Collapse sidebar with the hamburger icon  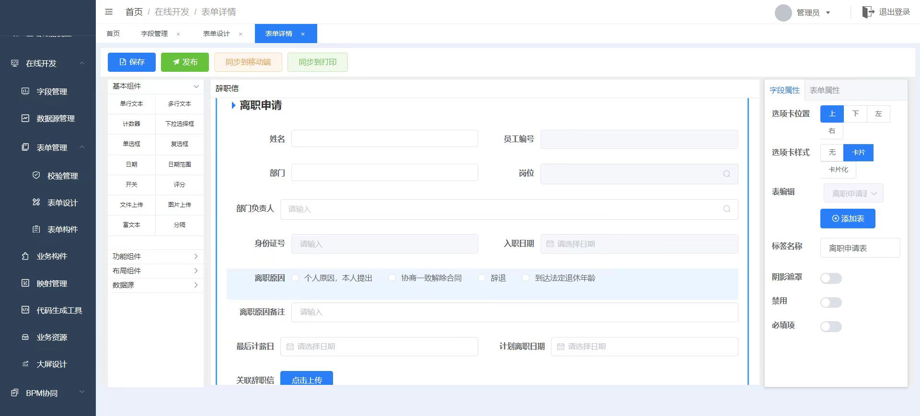[x=109, y=12]
